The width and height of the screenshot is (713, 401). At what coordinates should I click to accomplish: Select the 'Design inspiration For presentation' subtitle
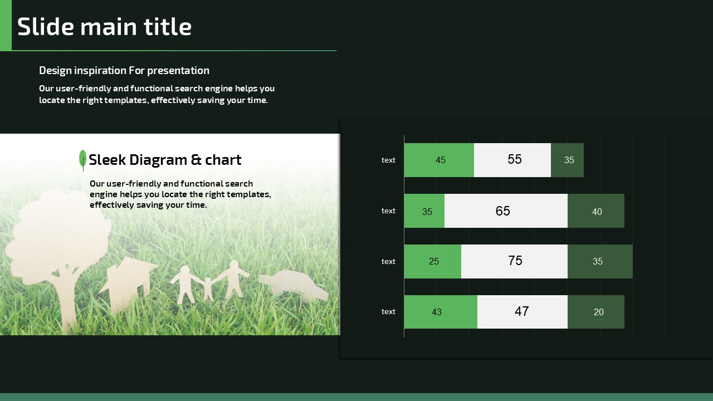124,70
